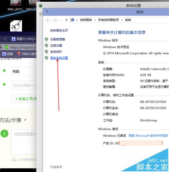Close the browser tab with X
The width and height of the screenshot is (169, 172).
click(x=5, y=39)
